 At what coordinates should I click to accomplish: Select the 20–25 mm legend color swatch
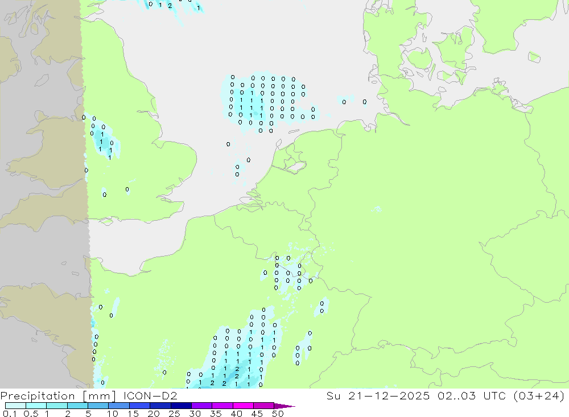pyautogui.click(x=160, y=406)
